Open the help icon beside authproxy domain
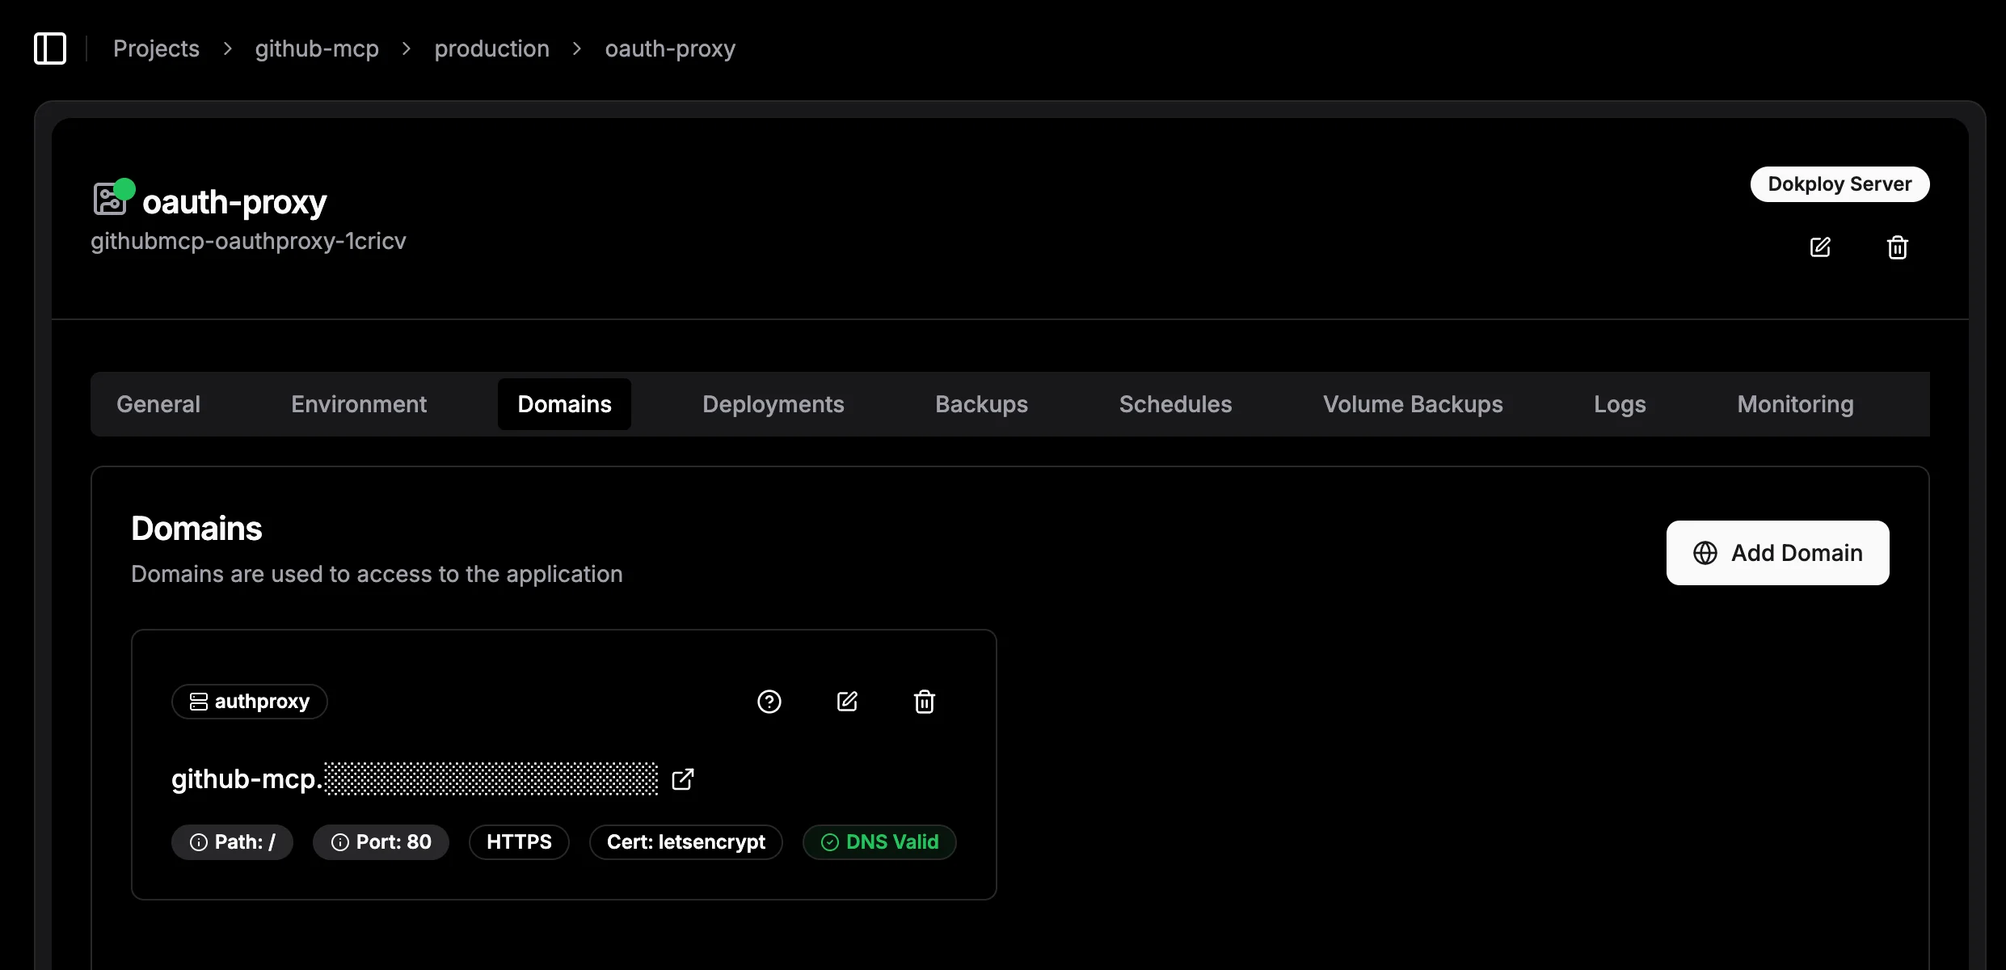Image resolution: width=2006 pixels, height=970 pixels. pos(769,701)
